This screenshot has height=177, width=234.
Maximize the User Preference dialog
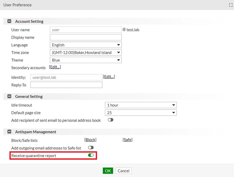coord(231,5)
